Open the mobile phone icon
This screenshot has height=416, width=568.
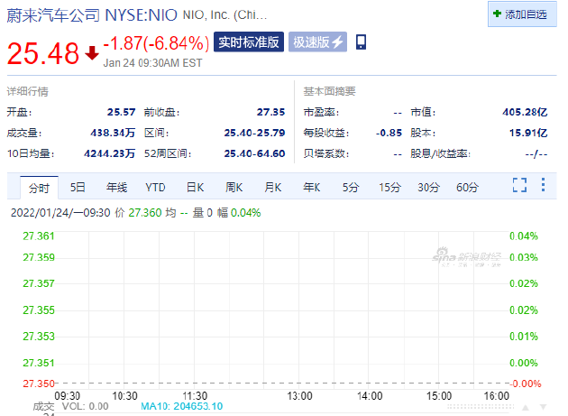361,42
